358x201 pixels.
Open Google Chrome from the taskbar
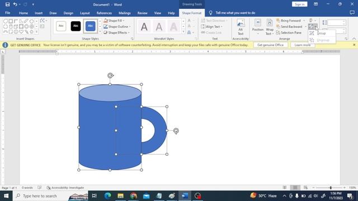(134, 196)
